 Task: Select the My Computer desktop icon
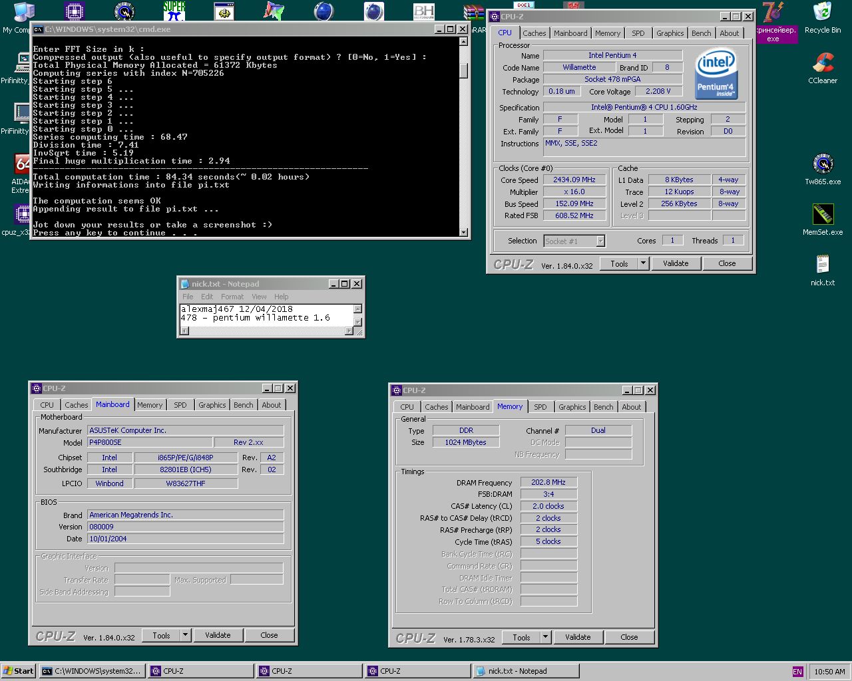23,11
